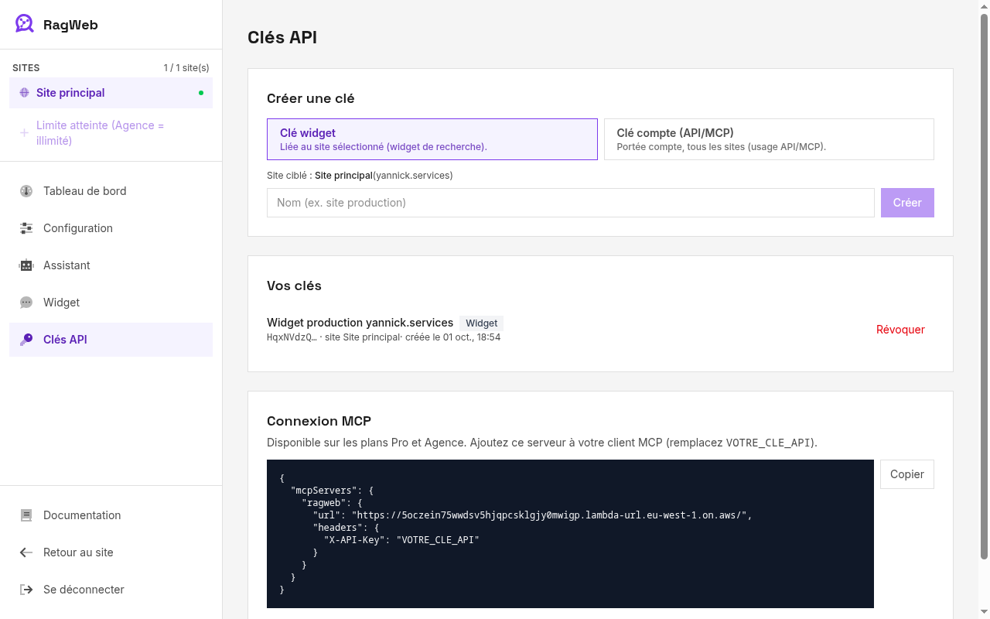Click the page's vertical scrollbar

tap(985, 286)
